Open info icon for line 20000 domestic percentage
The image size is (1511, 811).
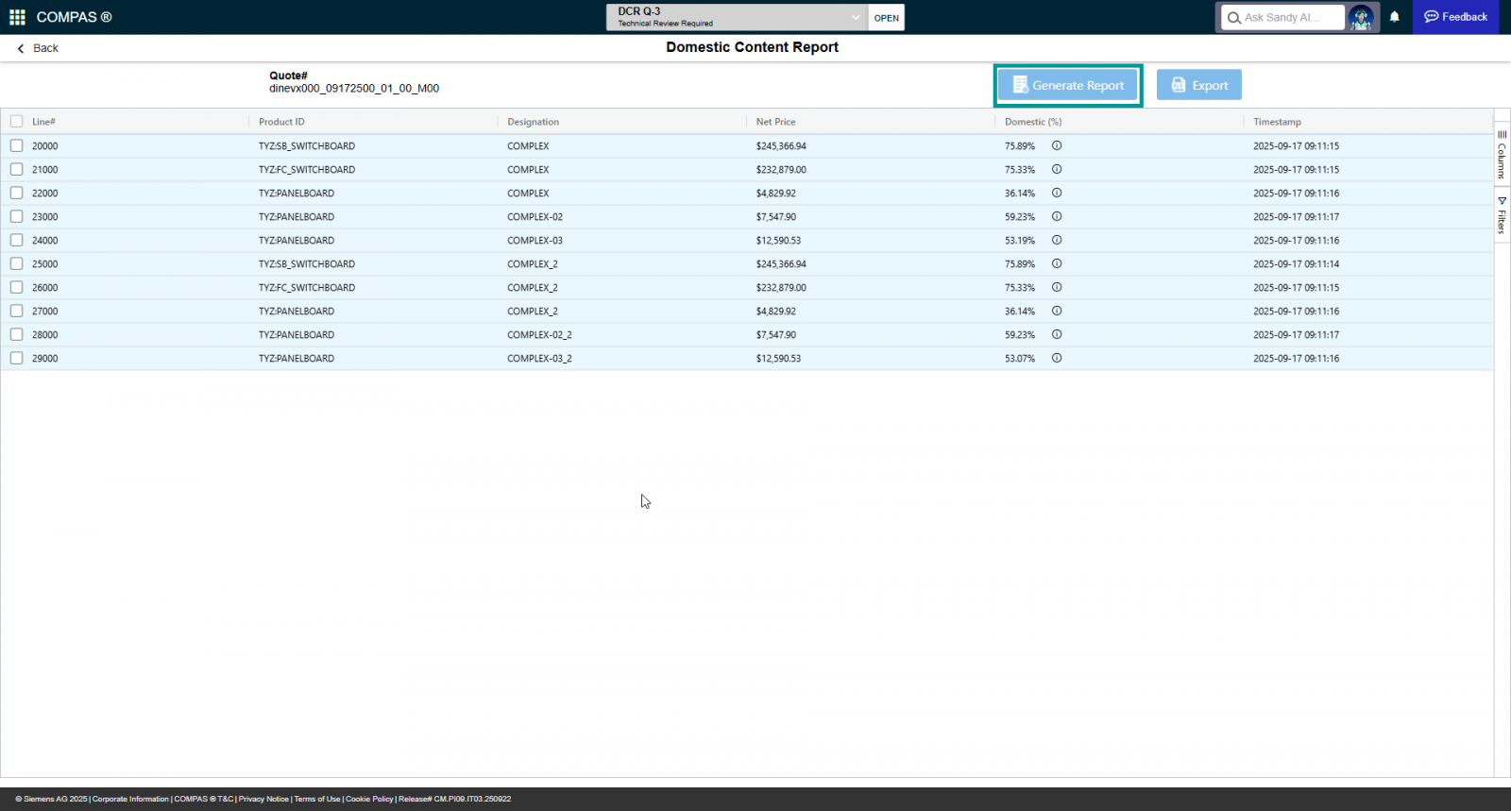(1057, 145)
